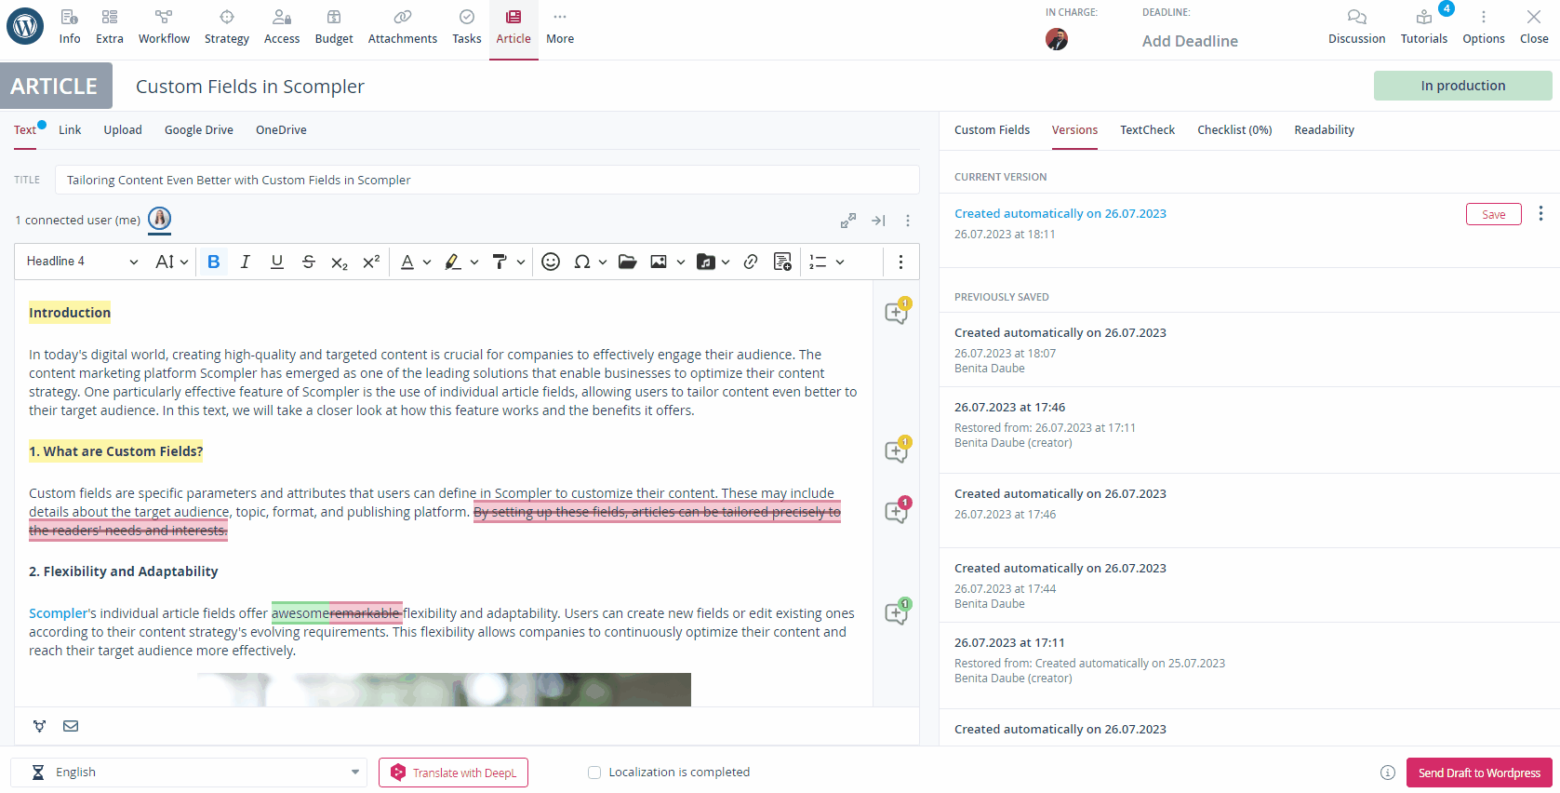Open the Readability tab

coord(1324,130)
